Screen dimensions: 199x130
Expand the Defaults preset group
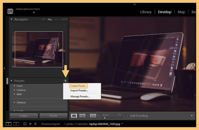point(15,102)
